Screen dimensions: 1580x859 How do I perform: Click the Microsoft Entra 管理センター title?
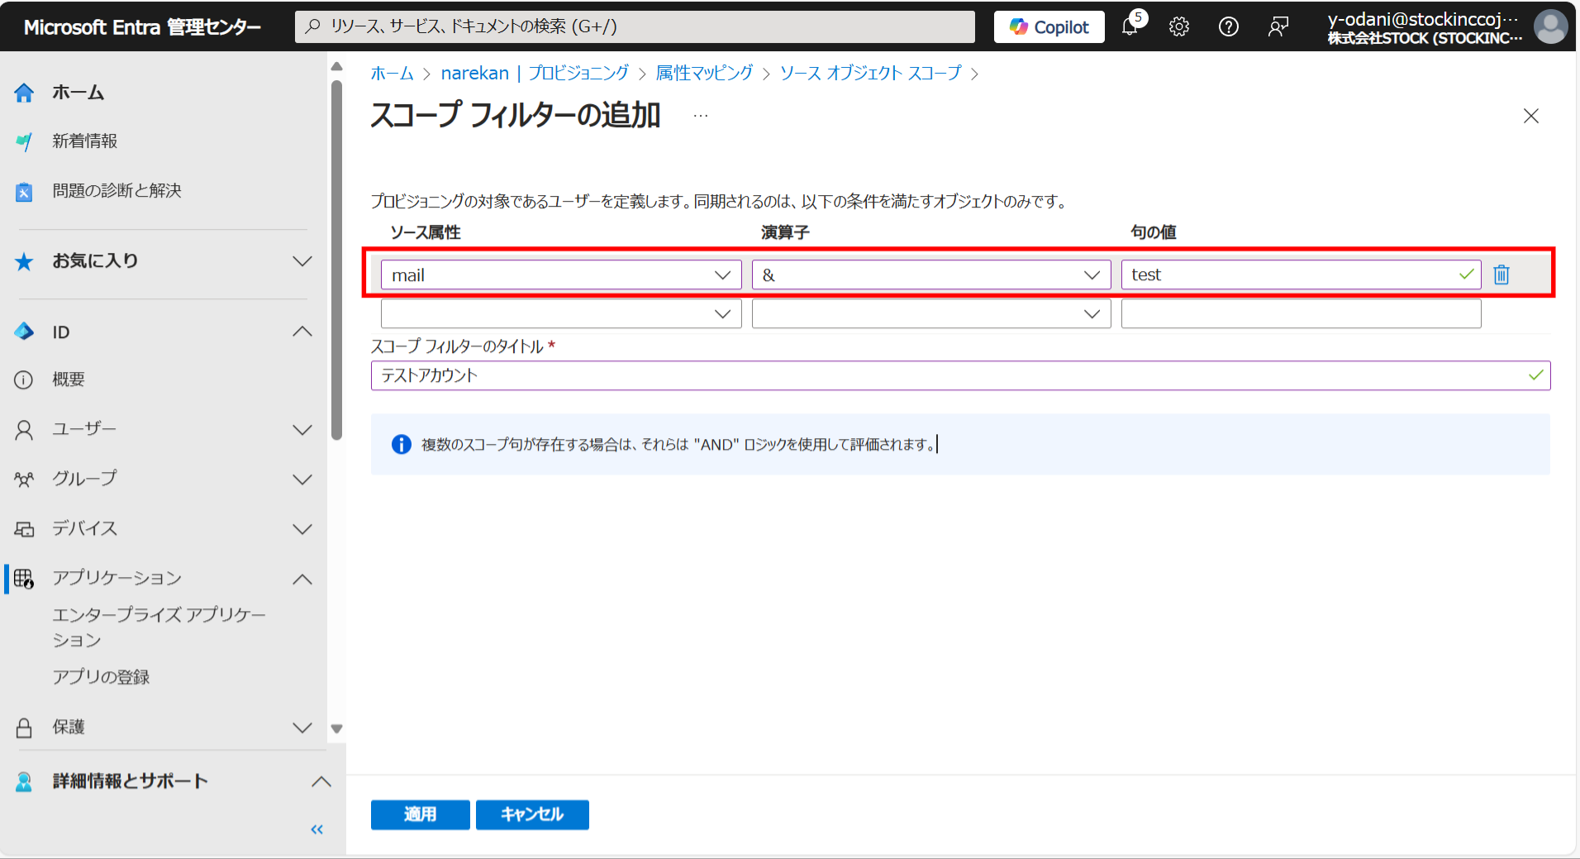[142, 27]
